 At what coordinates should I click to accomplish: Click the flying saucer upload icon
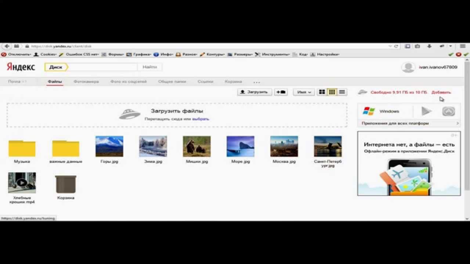click(x=130, y=114)
